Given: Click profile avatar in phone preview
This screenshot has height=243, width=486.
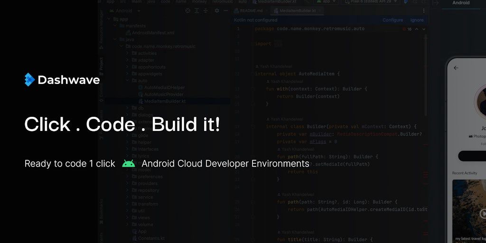Looking at the screenshot, I should (x=481, y=103).
